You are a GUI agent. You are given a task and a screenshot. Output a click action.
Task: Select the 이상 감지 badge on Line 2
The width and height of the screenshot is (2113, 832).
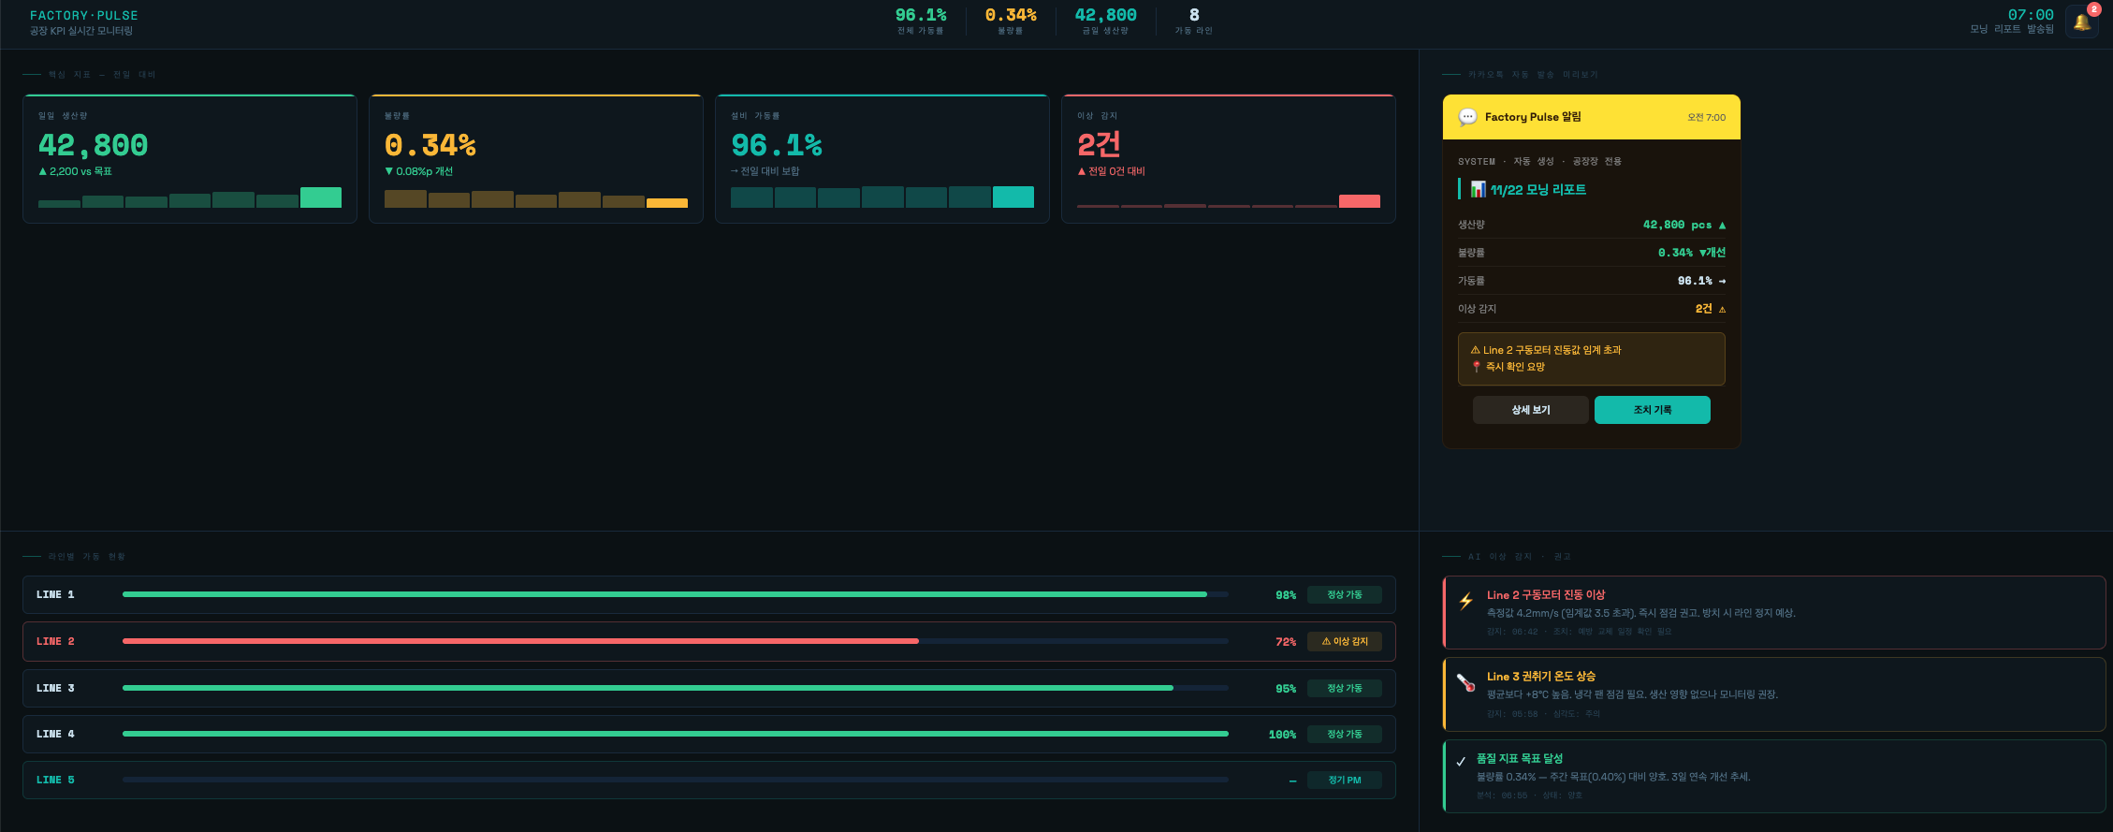coord(1344,641)
